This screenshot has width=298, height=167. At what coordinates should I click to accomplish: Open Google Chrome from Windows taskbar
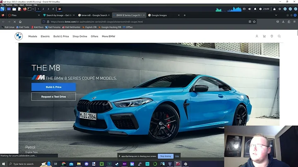click(x=64, y=164)
